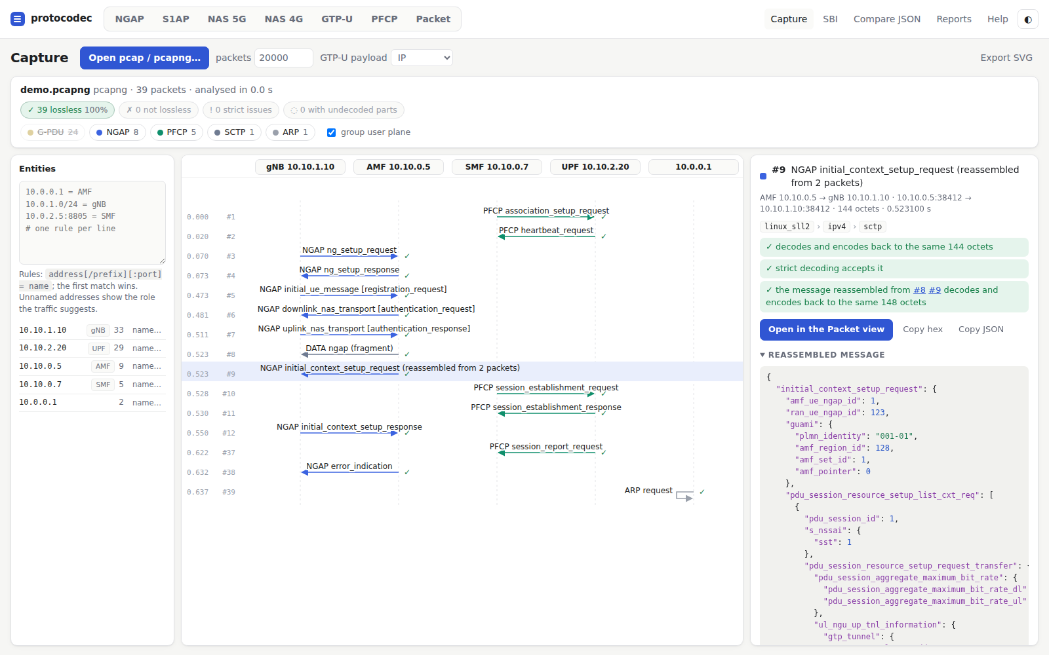The width and height of the screenshot is (1049, 655).
Task: Select NGAP error_indication message
Action: pos(349,466)
